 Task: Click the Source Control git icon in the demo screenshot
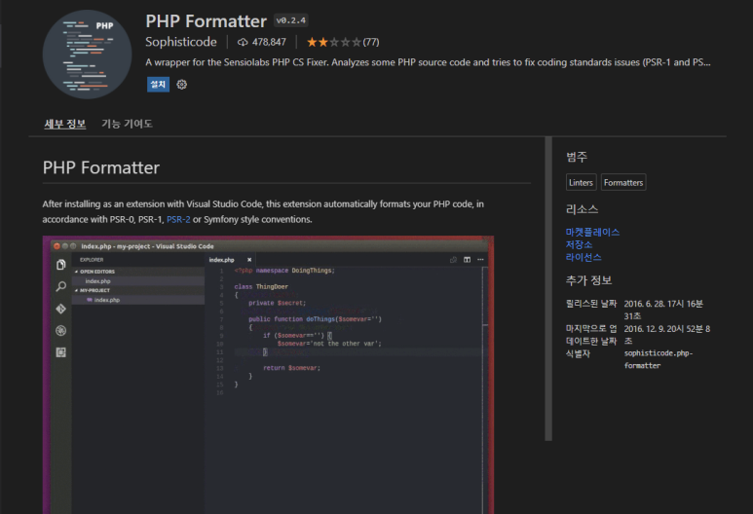(x=61, y=309)
